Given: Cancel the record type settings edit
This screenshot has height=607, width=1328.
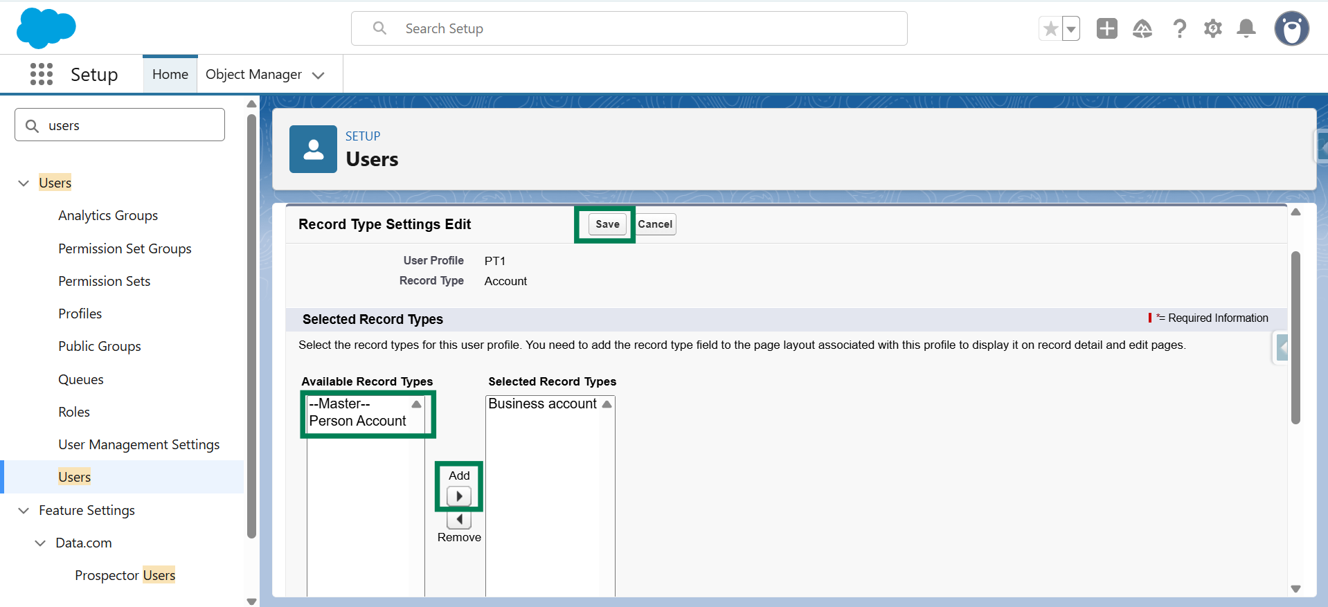Looking at the screenshot, I should pos(655,224).
